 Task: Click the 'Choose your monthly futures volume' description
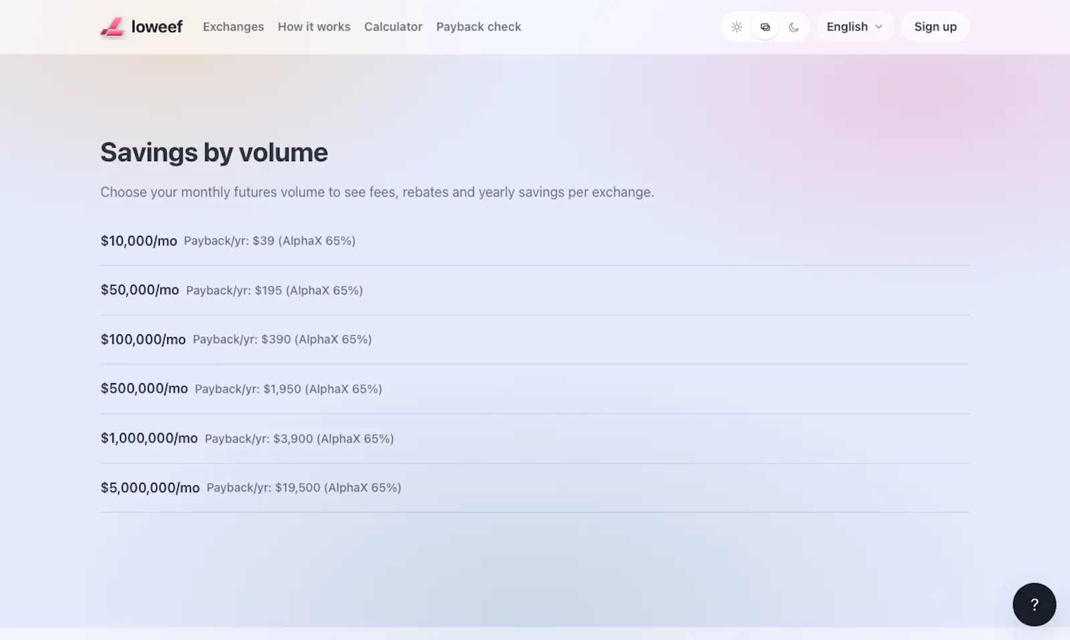coord(377,192)
